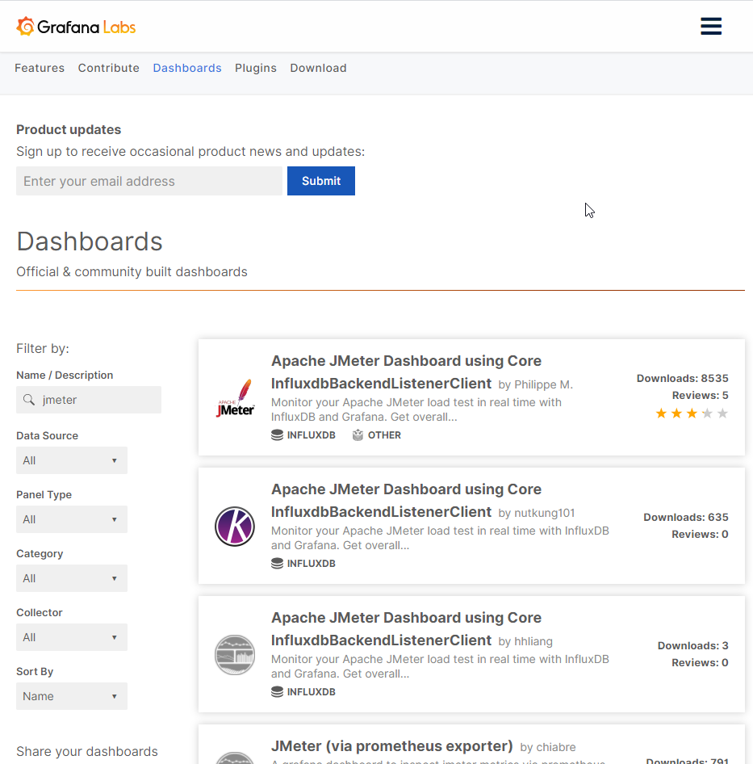Click the Submit button
This screenshot has height=764, width=753.
[x=321, y=181]
